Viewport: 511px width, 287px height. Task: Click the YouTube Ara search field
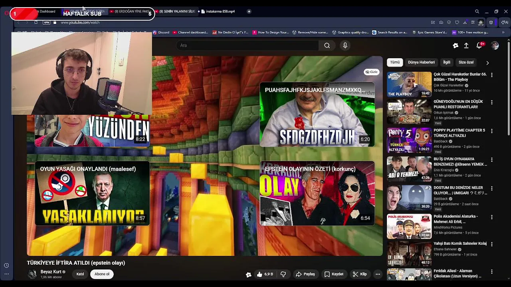pos(247,45)
